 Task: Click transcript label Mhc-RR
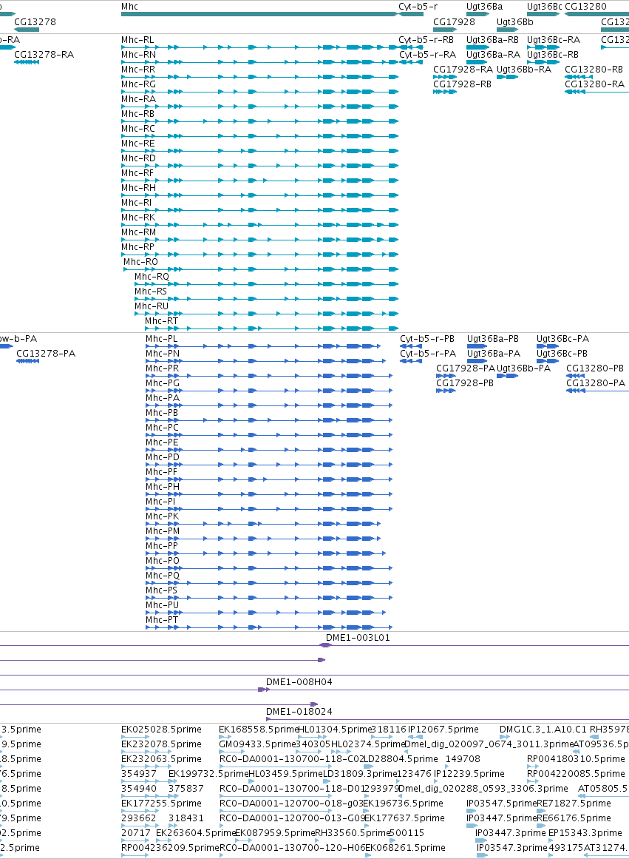click(138, 70)
